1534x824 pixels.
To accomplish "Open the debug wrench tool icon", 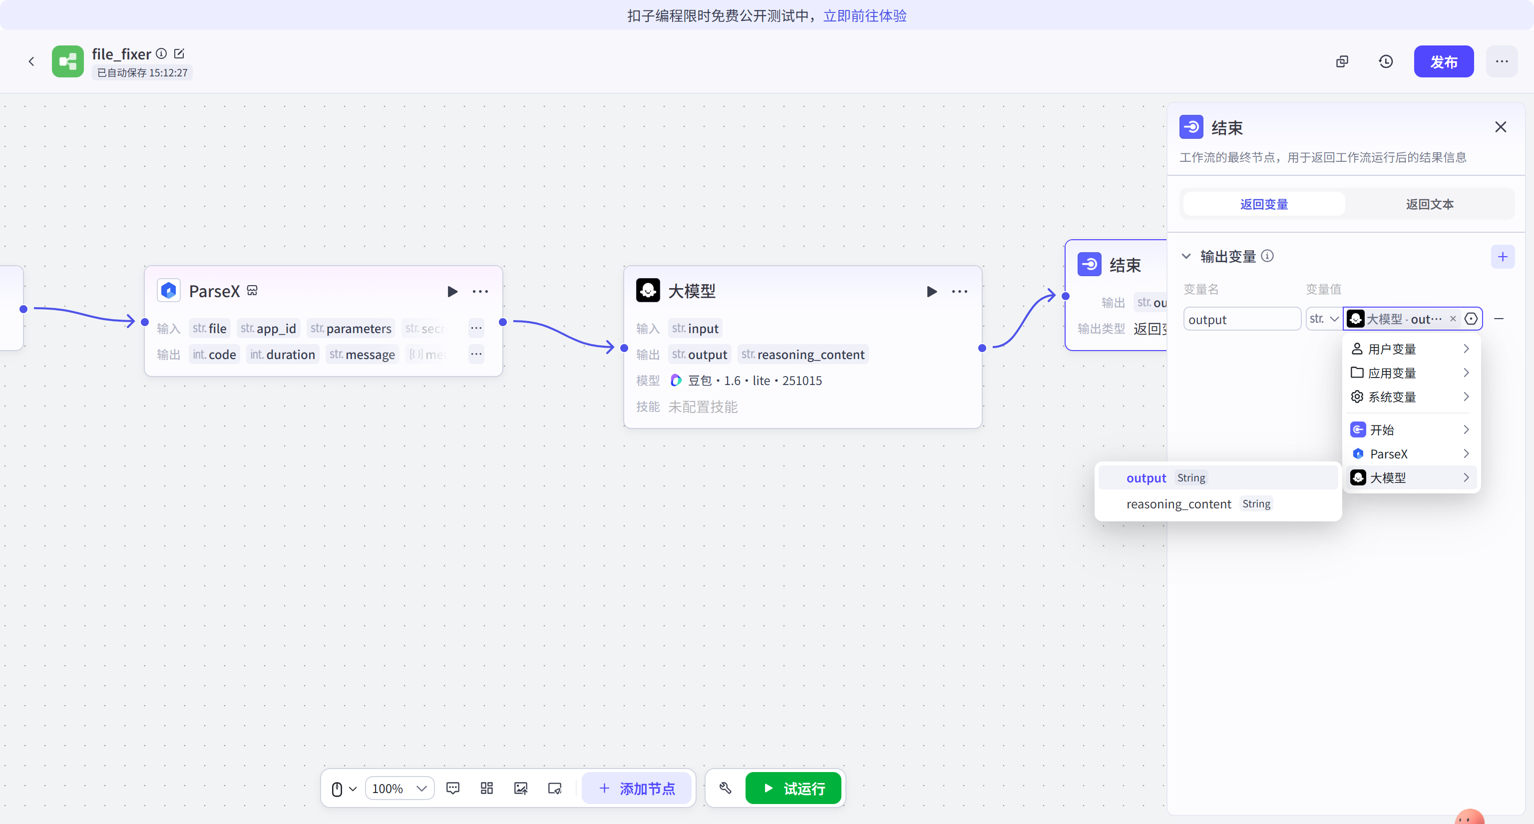I will [726, 788].
